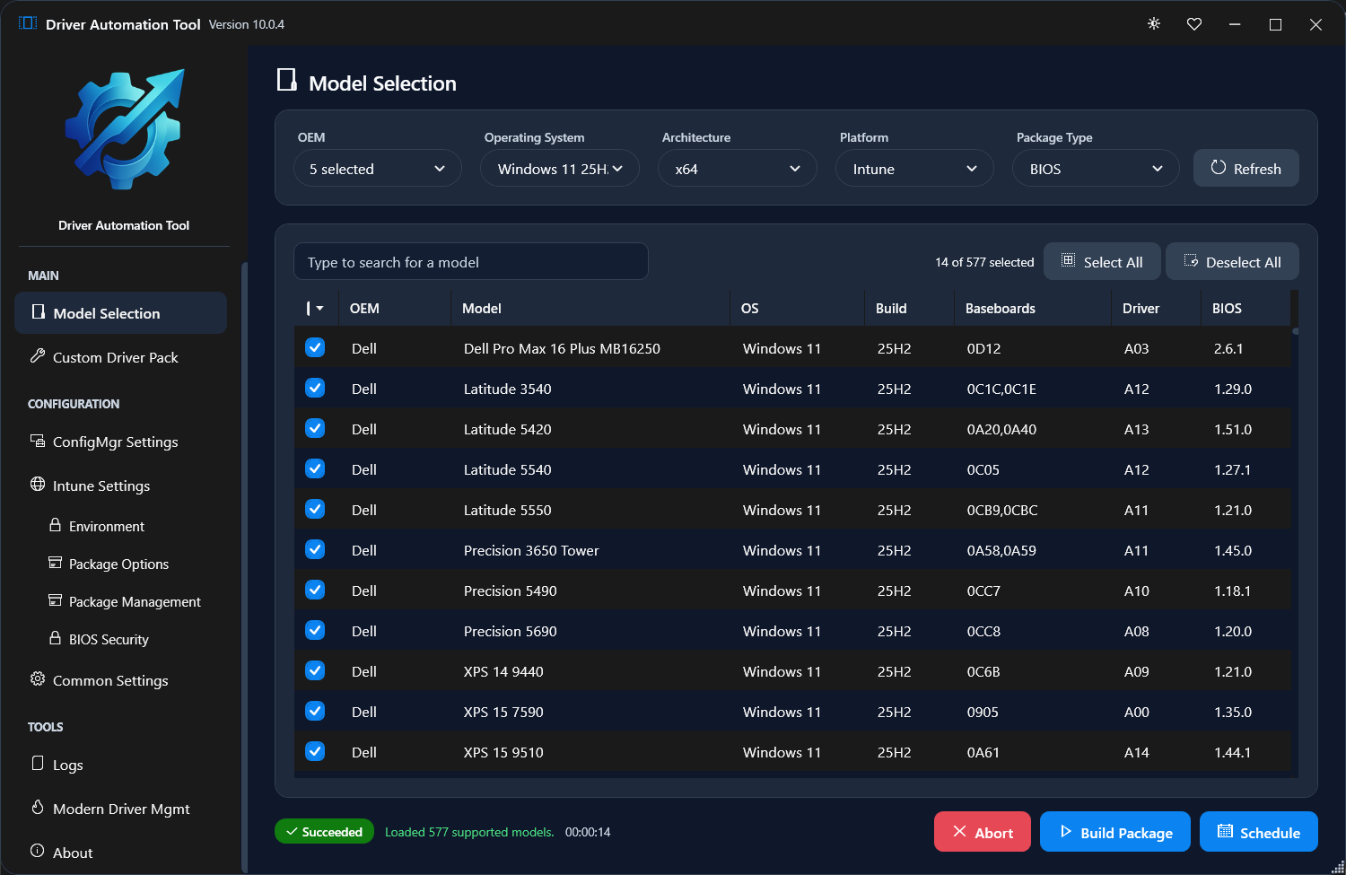Uncheck Precision 5490 row checkbox
1346x875 pixels.
click(x=315, y=590)
